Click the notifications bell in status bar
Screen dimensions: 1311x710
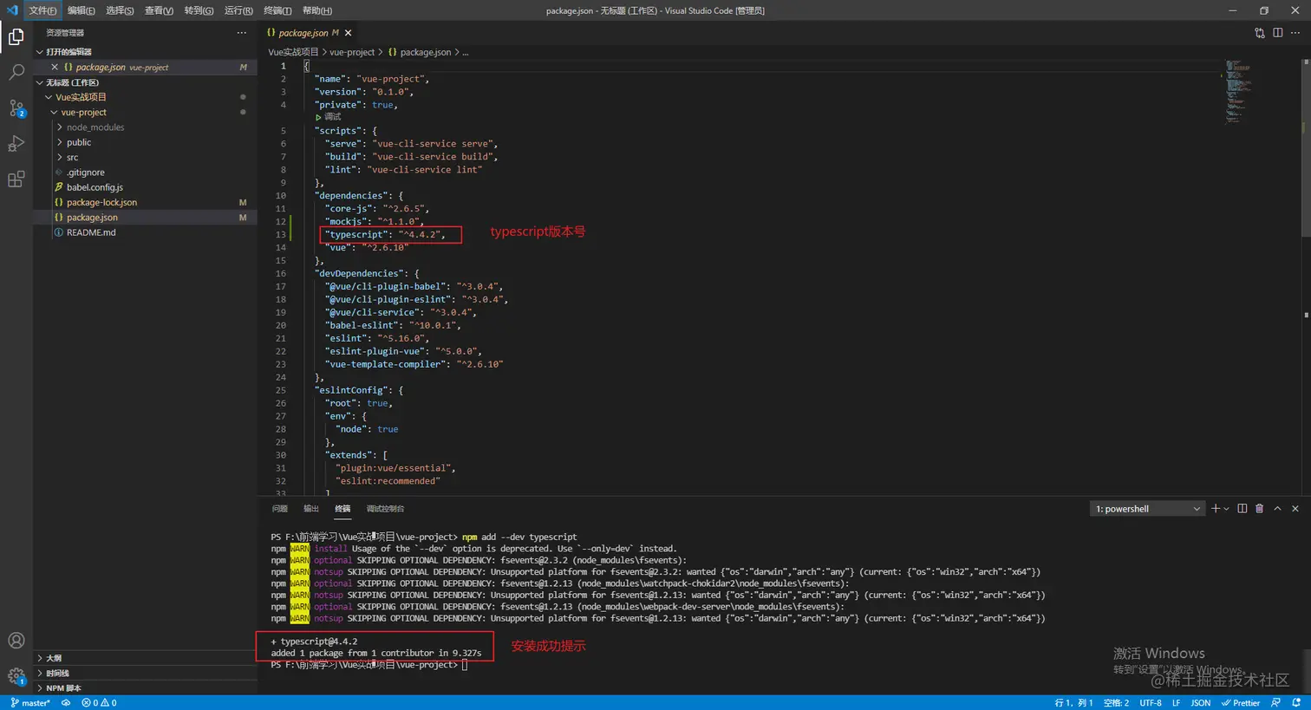tap(1296, 703)
